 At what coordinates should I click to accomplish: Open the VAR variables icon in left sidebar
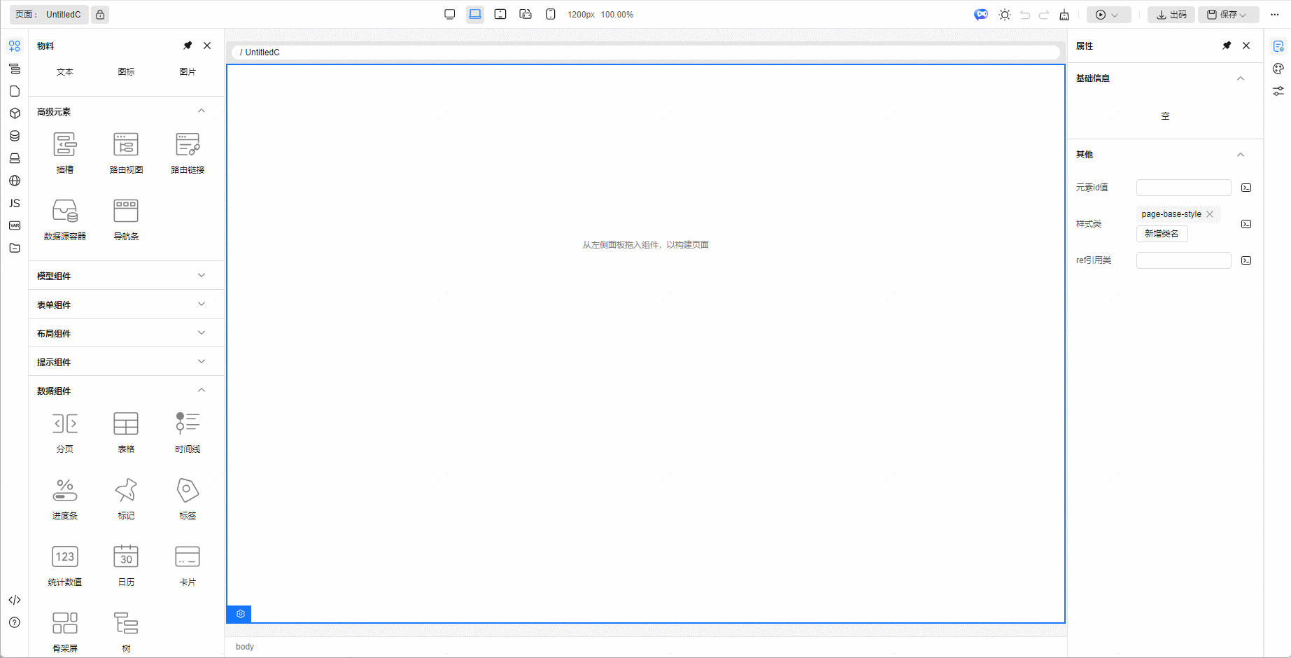point(15,225)
